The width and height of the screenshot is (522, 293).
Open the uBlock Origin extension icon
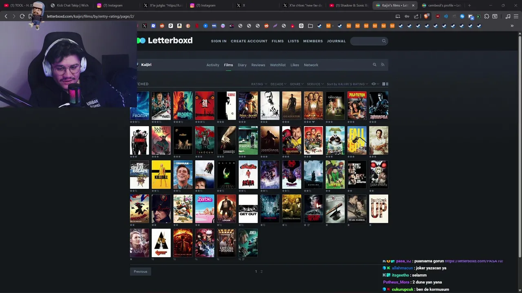438,16
